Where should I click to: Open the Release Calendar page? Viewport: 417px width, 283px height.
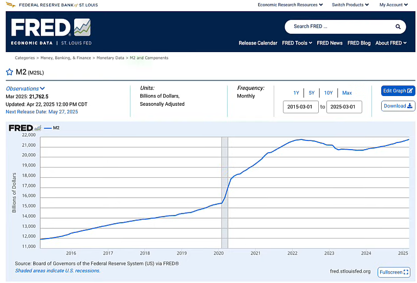(258, 43)
